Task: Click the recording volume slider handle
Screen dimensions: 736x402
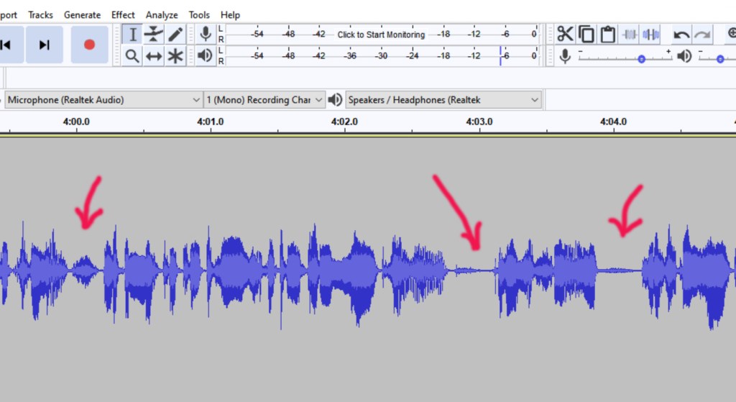Action: (641, 59)
